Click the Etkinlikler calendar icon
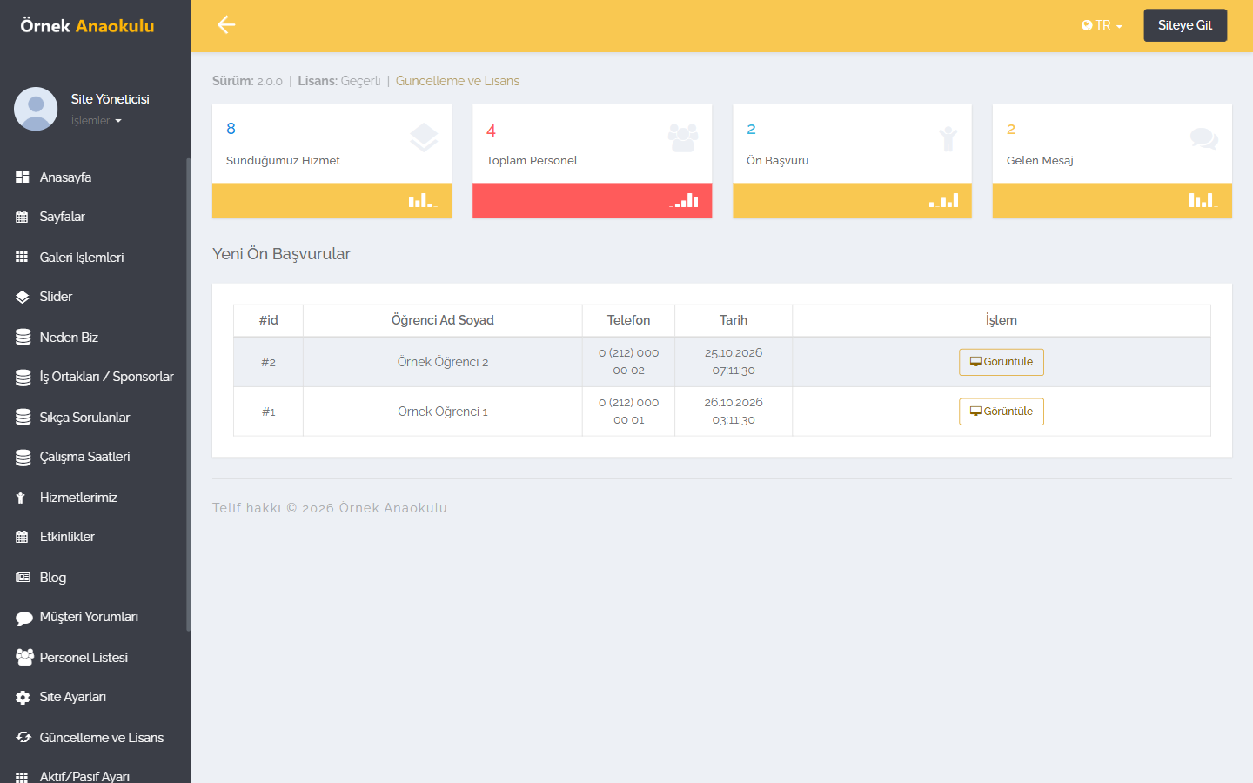Viewport: 1253px width, 783px height. point(22,537)
